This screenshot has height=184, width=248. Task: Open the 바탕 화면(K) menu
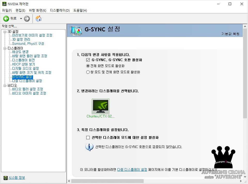point(37,10)
